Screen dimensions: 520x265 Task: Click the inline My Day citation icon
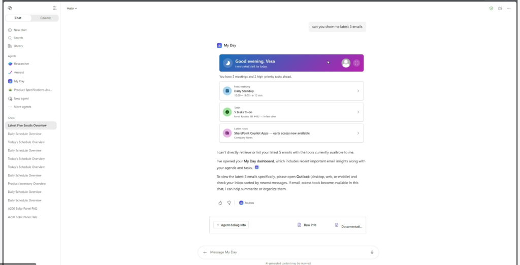[256, 168]
